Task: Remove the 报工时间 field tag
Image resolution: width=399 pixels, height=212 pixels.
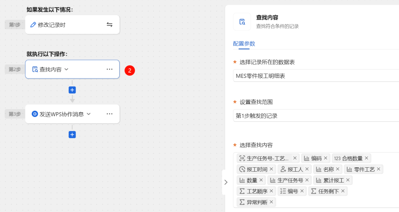Action: click(271, 169)
